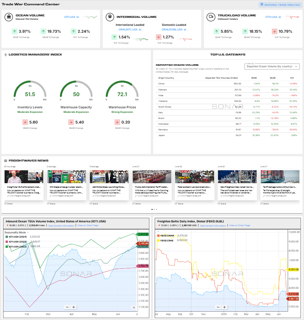
Task: Share the Trump Administration Tariff Update article
Action: (x=136, y=204)
